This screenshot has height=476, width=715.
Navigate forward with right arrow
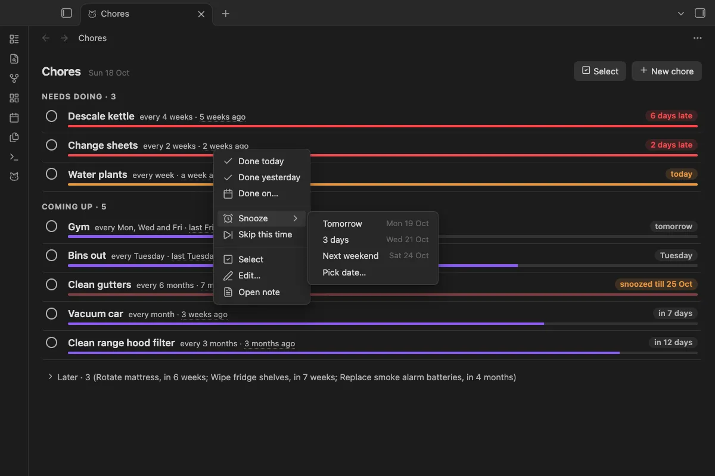[x=64, y=38]
